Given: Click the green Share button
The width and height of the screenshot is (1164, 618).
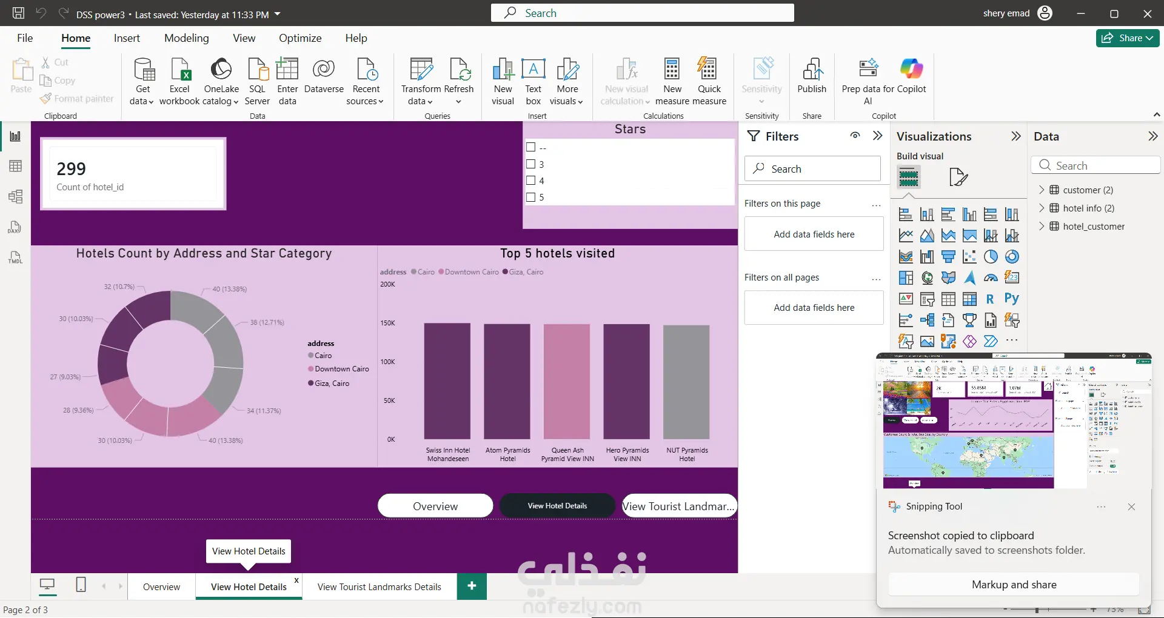Looking at the screenshot, I should coord(1128,38).
